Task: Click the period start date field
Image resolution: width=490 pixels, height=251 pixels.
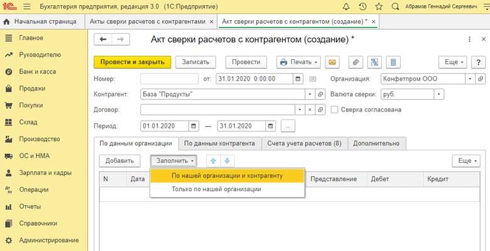Action: point(165,126)
